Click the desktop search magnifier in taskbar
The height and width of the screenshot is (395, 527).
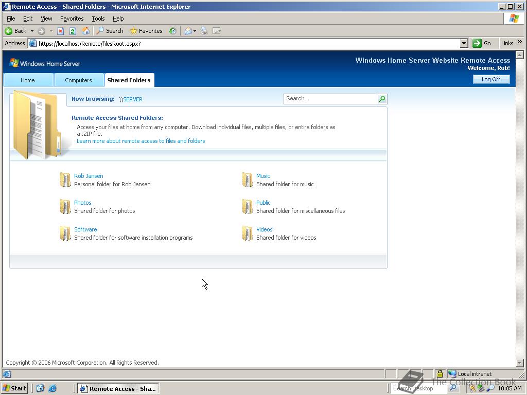453,388
